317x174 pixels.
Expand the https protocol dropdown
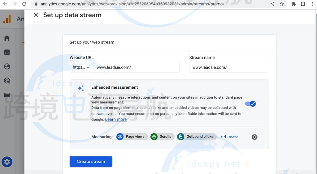(81, 67)
